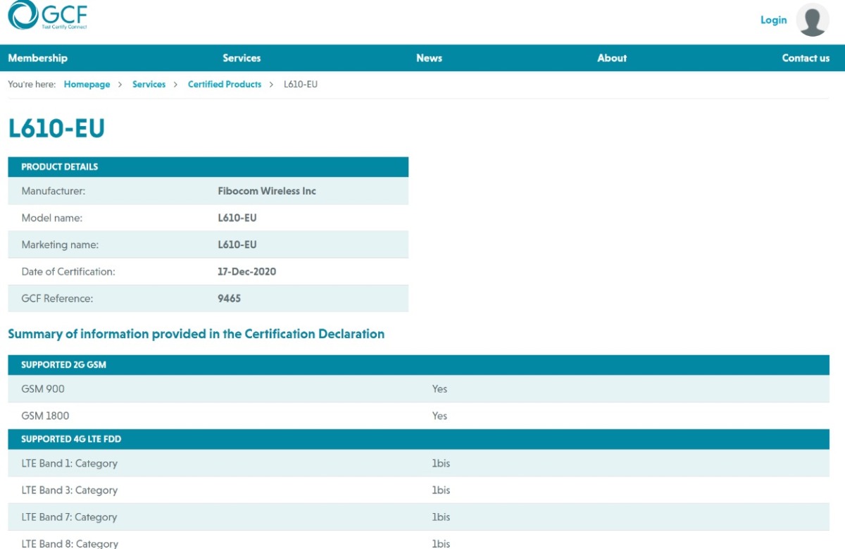845x549 pixels.
Task: Click the 1bis value for LTE Band 1
Action: [441, 464]
